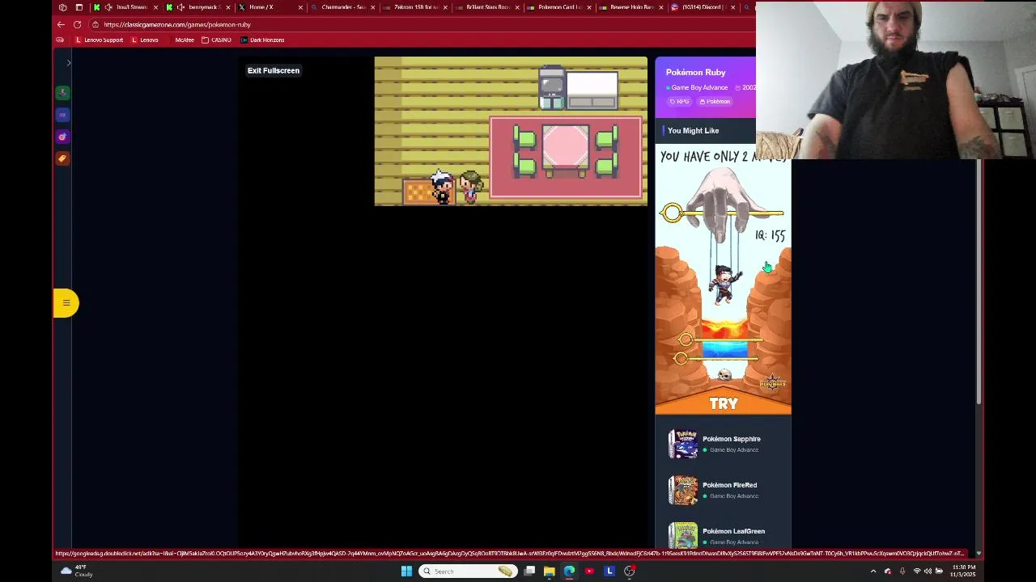Viewport: 1036px width, 582px height.
Task: Go back with the browser back arrow
Action: [61, 24]
